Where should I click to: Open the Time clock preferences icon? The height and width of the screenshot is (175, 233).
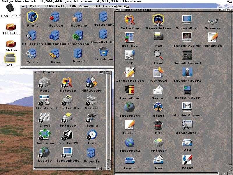pyautogui.click(x=92, y=135)
